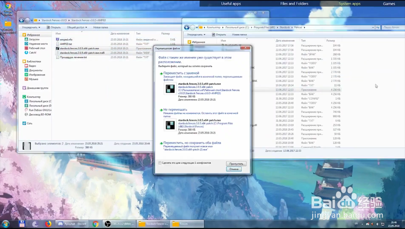The image size is (405, 229).
Task: Open 'Упорядочить' dropdown in Fences window
Action: pos(196,35)
